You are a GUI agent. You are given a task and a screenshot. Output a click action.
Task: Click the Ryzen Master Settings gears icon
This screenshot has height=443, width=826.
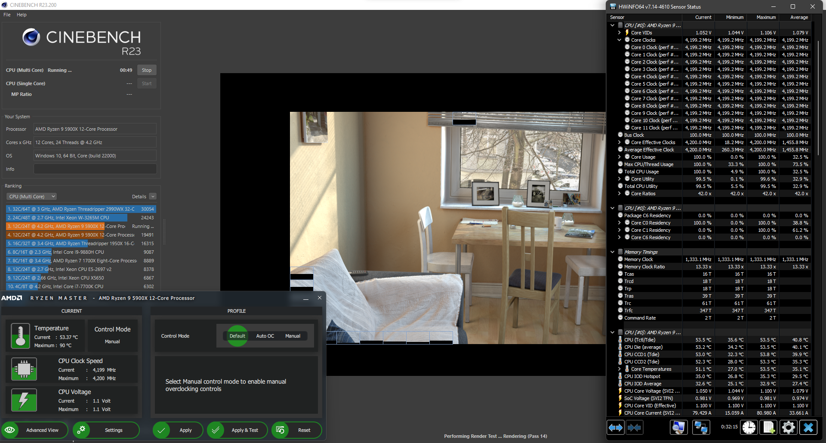(x=81, y=430)
